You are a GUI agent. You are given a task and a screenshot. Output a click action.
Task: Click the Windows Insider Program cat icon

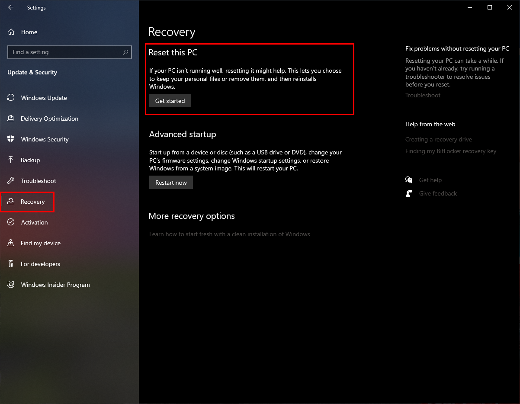tap(11, 285)
